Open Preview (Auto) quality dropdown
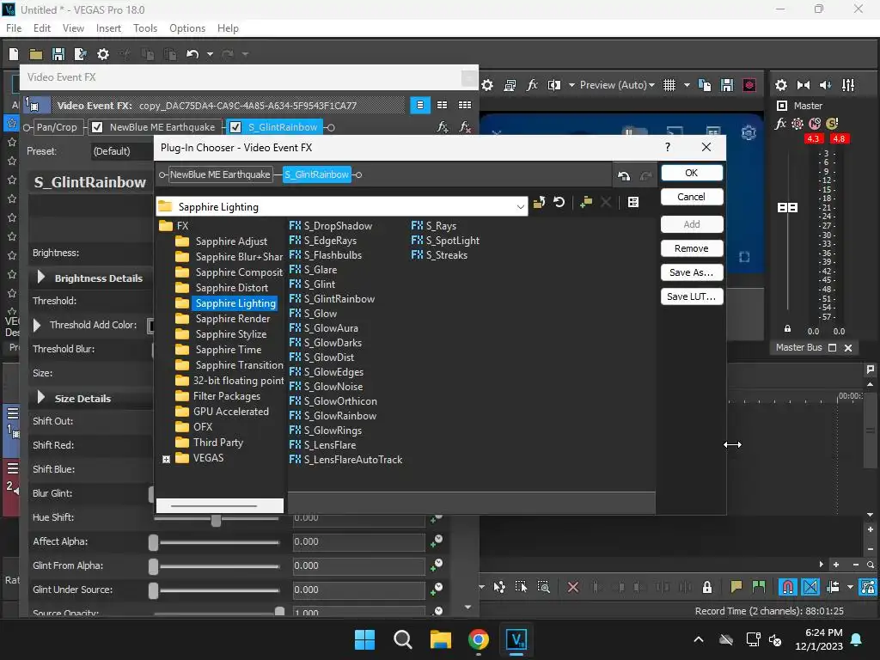880x660 pixels. (x=616, y=85)
